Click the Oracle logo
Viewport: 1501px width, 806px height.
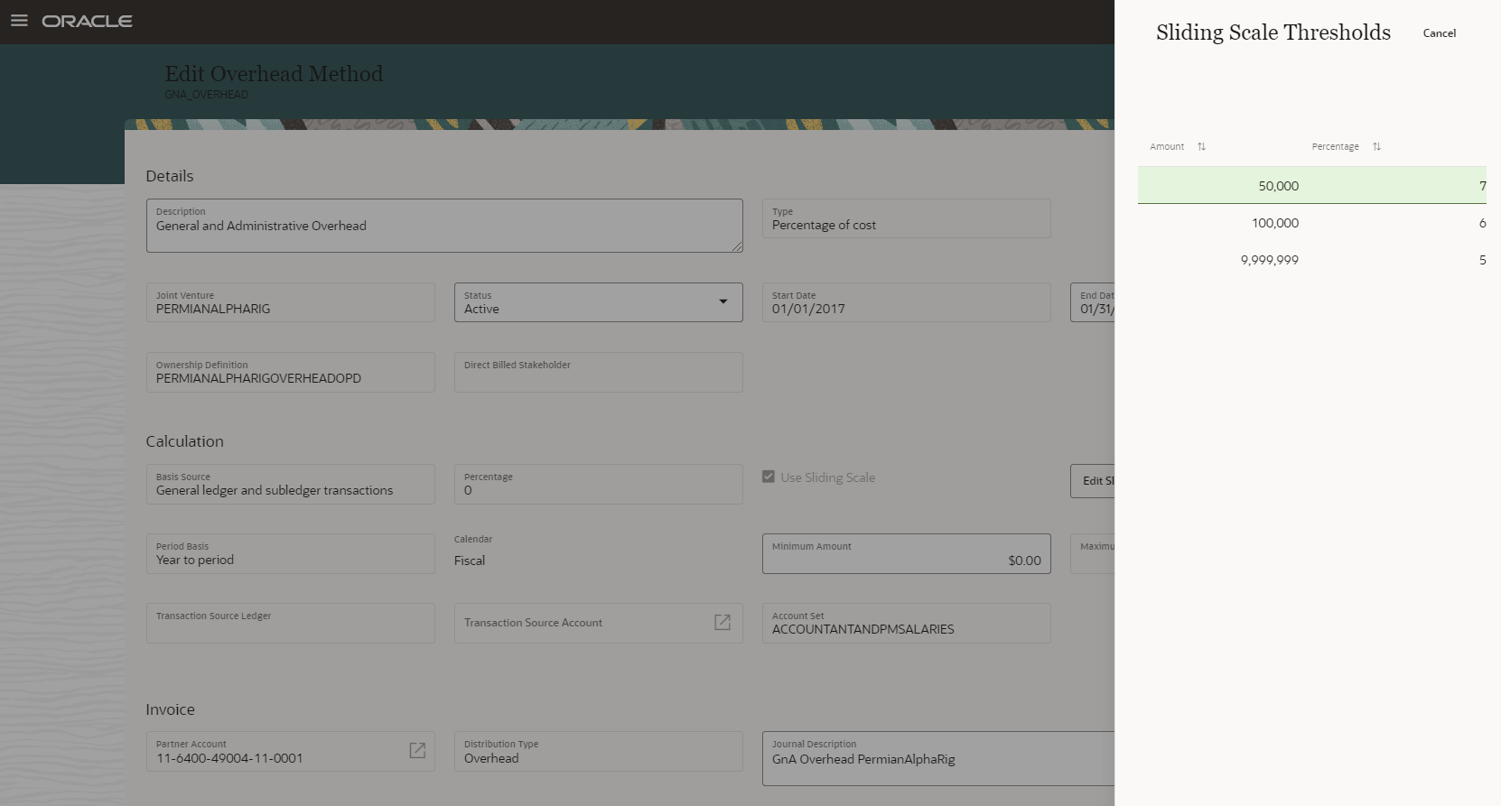pos(87,21)
